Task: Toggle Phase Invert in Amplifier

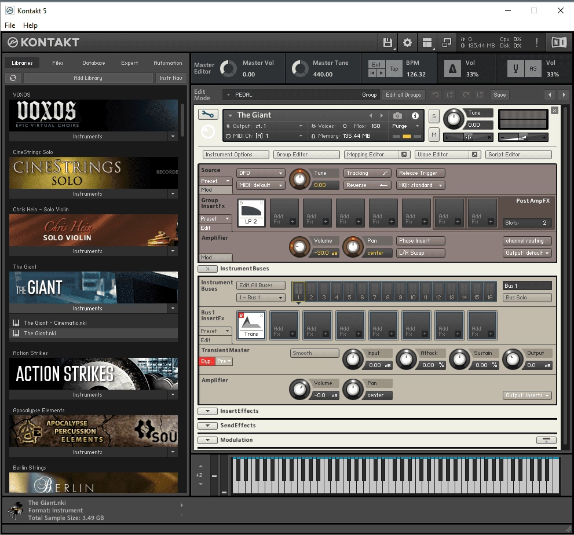Action: (x=421, y=241)
